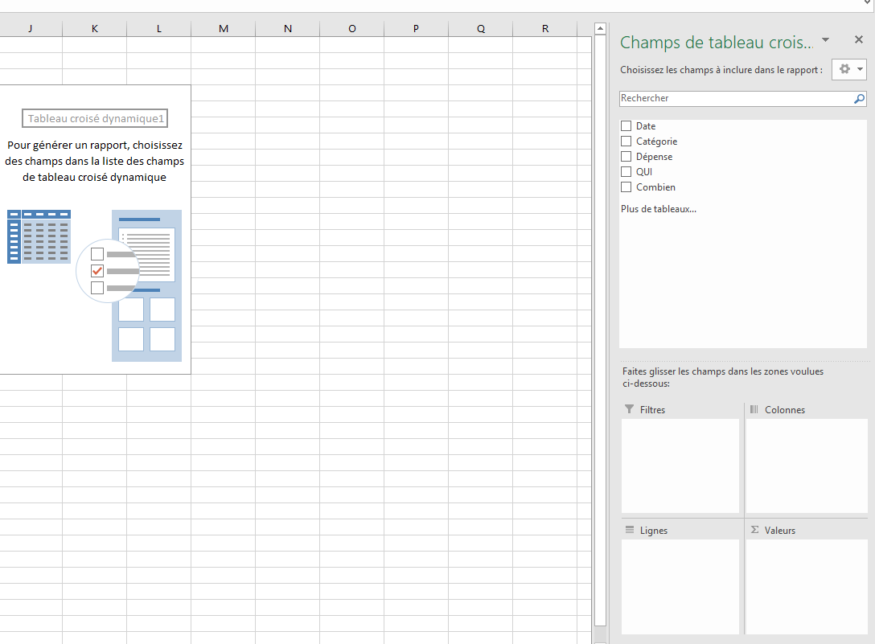This screenshot has width=875, height=644.
Task: Click the sigma icon beside Valeurs
Action: tap(753, 529)
